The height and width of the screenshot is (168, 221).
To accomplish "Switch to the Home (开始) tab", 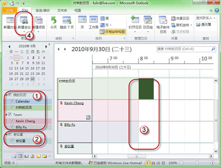I will tap(25, 10).
